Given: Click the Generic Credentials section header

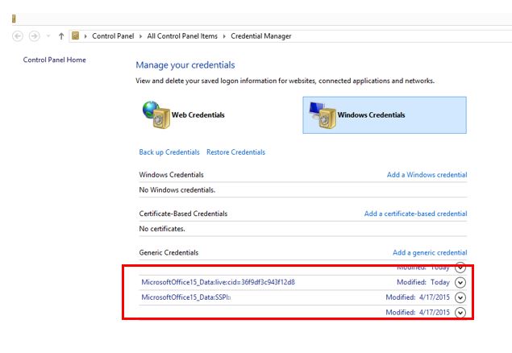Looking at the screenshot, I should (169, 252).
